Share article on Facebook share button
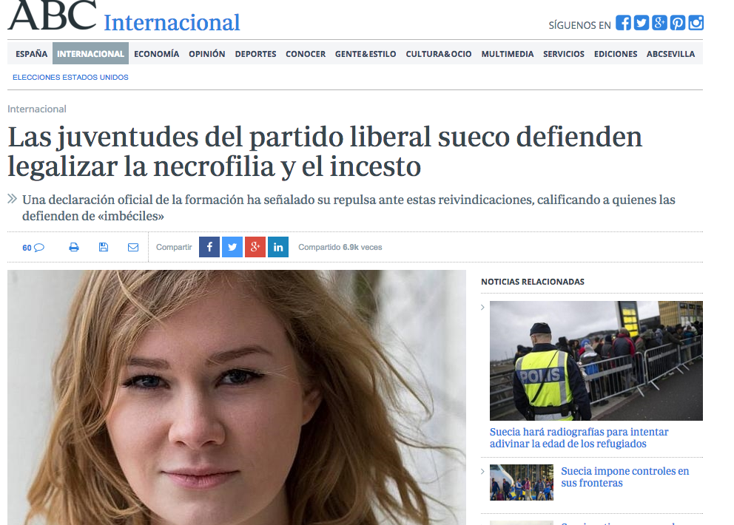 pos(209,247)
